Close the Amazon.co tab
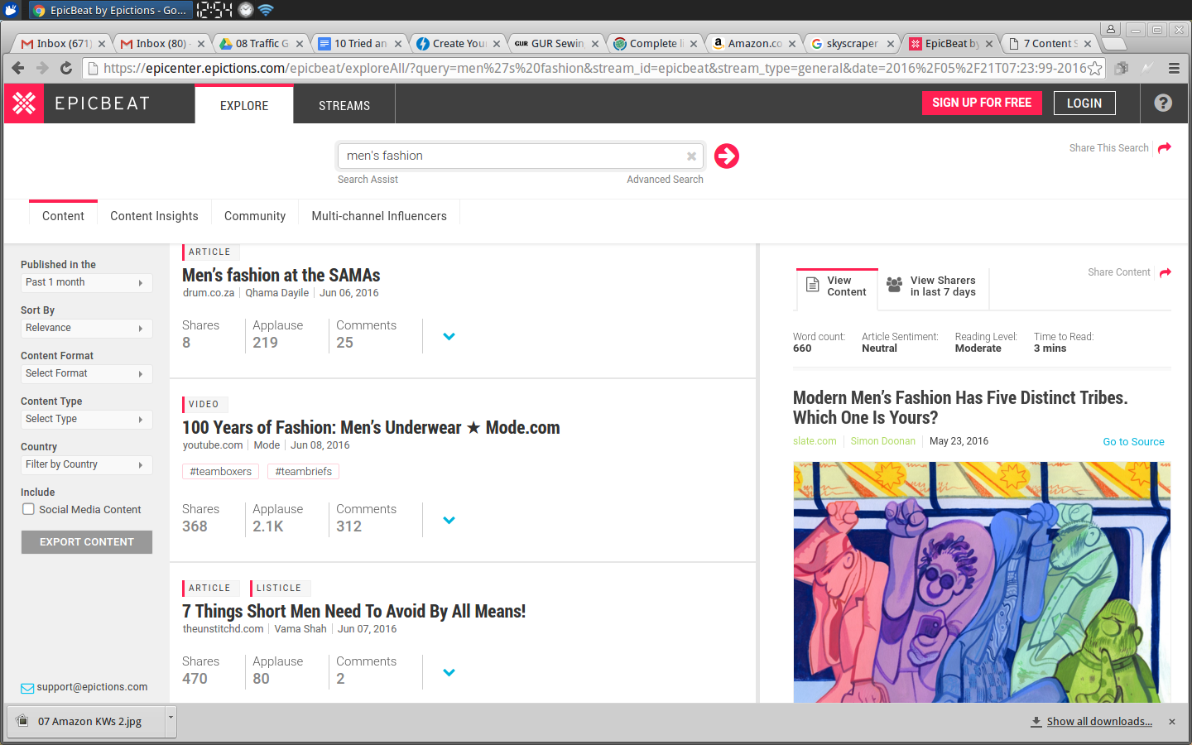Screen dimensions: 1192x745 (792, 44)
